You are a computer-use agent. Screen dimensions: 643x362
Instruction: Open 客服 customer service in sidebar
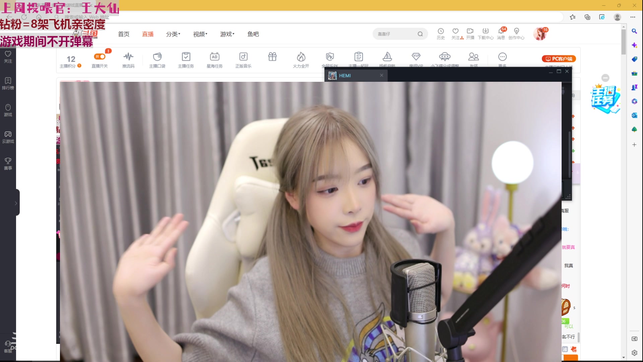[8, 347]
